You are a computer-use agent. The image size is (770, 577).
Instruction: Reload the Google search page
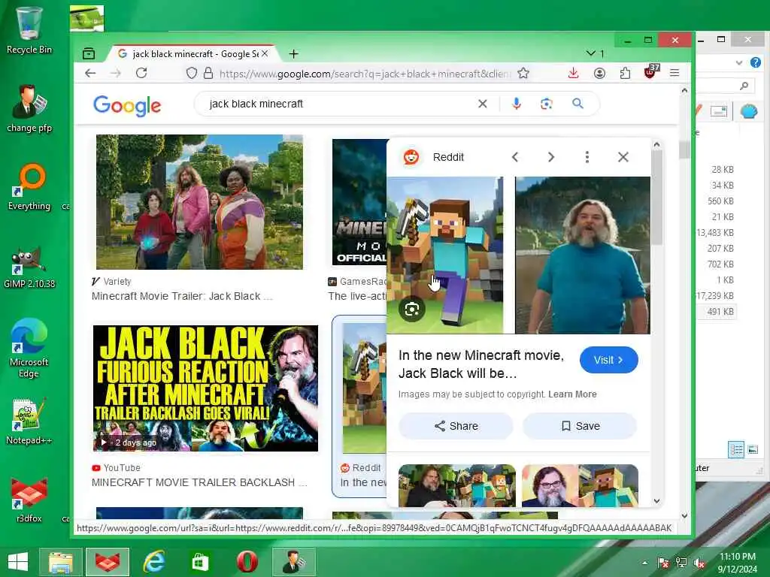(x=141, y=73)
